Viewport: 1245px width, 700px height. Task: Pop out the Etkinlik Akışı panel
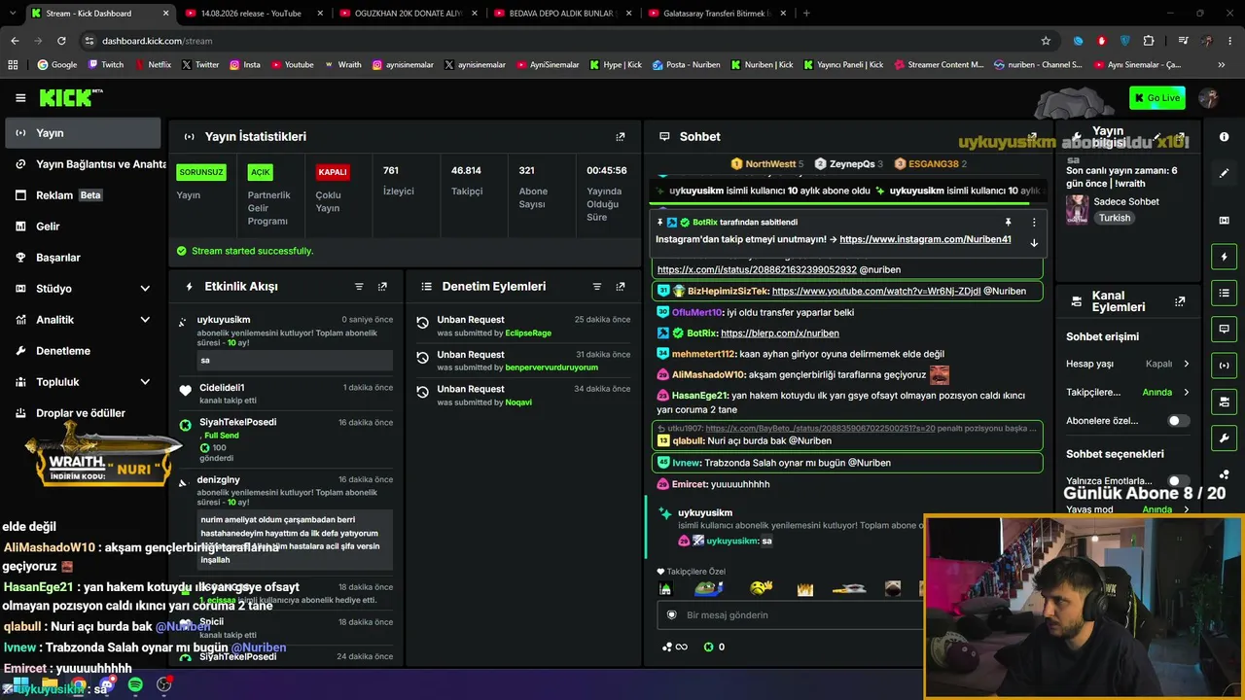(382, 287)
